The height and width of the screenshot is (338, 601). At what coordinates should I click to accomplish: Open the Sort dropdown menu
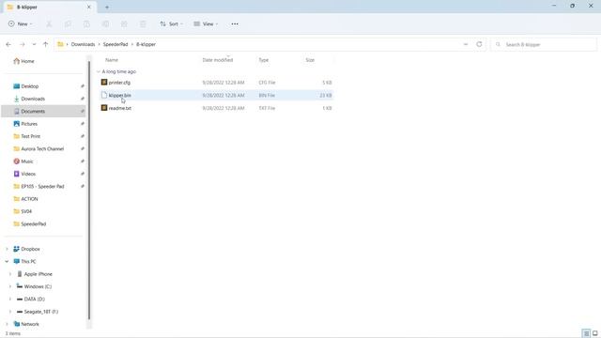pos(171,23)
